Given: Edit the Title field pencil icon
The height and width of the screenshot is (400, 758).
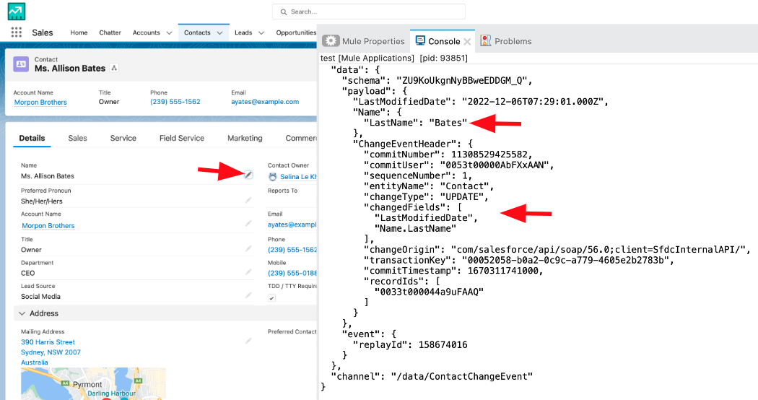Looking at the screenshot, I should click(x=248, y=248).
